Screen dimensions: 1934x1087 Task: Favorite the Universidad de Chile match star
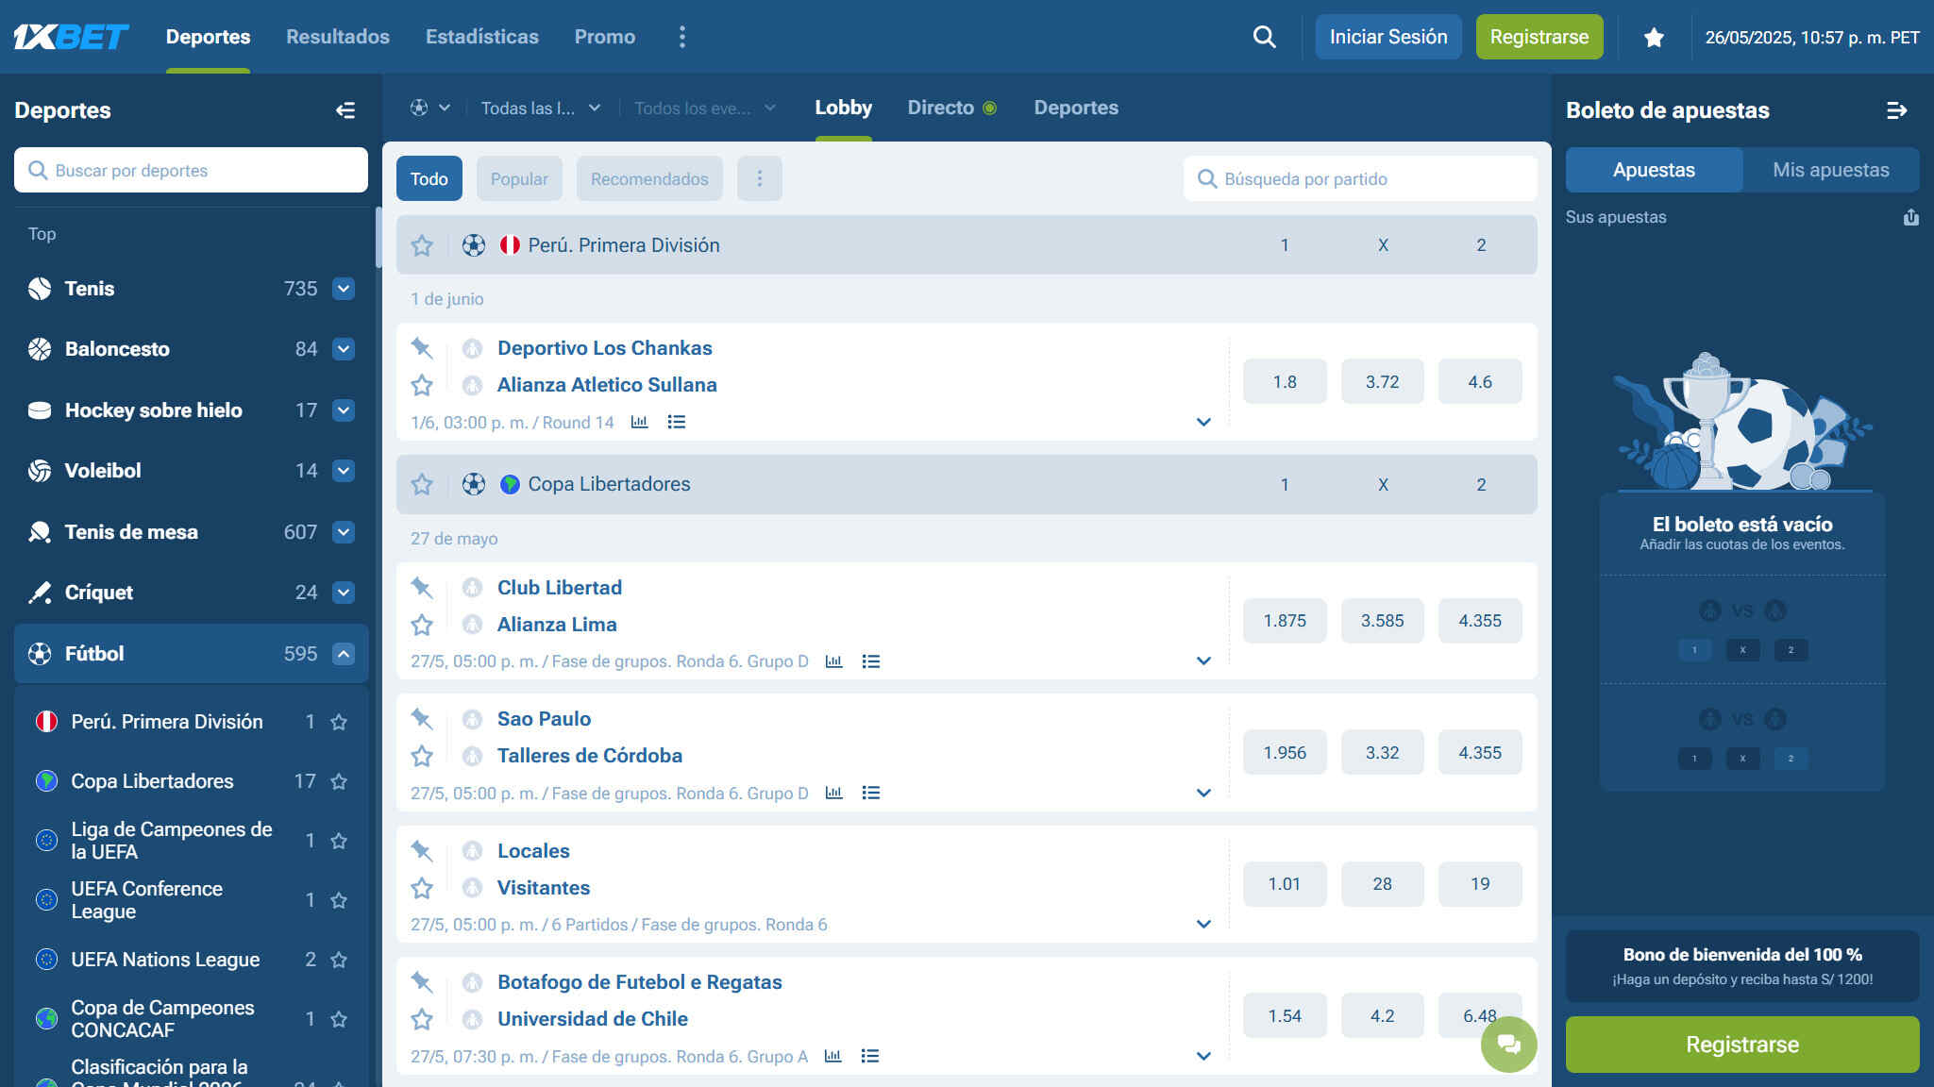tap(422, 1019)
